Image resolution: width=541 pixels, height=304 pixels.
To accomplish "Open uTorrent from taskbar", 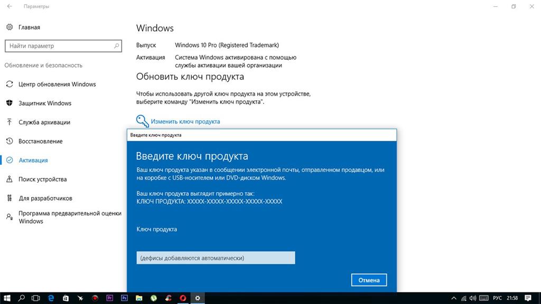I will (154, 298).
